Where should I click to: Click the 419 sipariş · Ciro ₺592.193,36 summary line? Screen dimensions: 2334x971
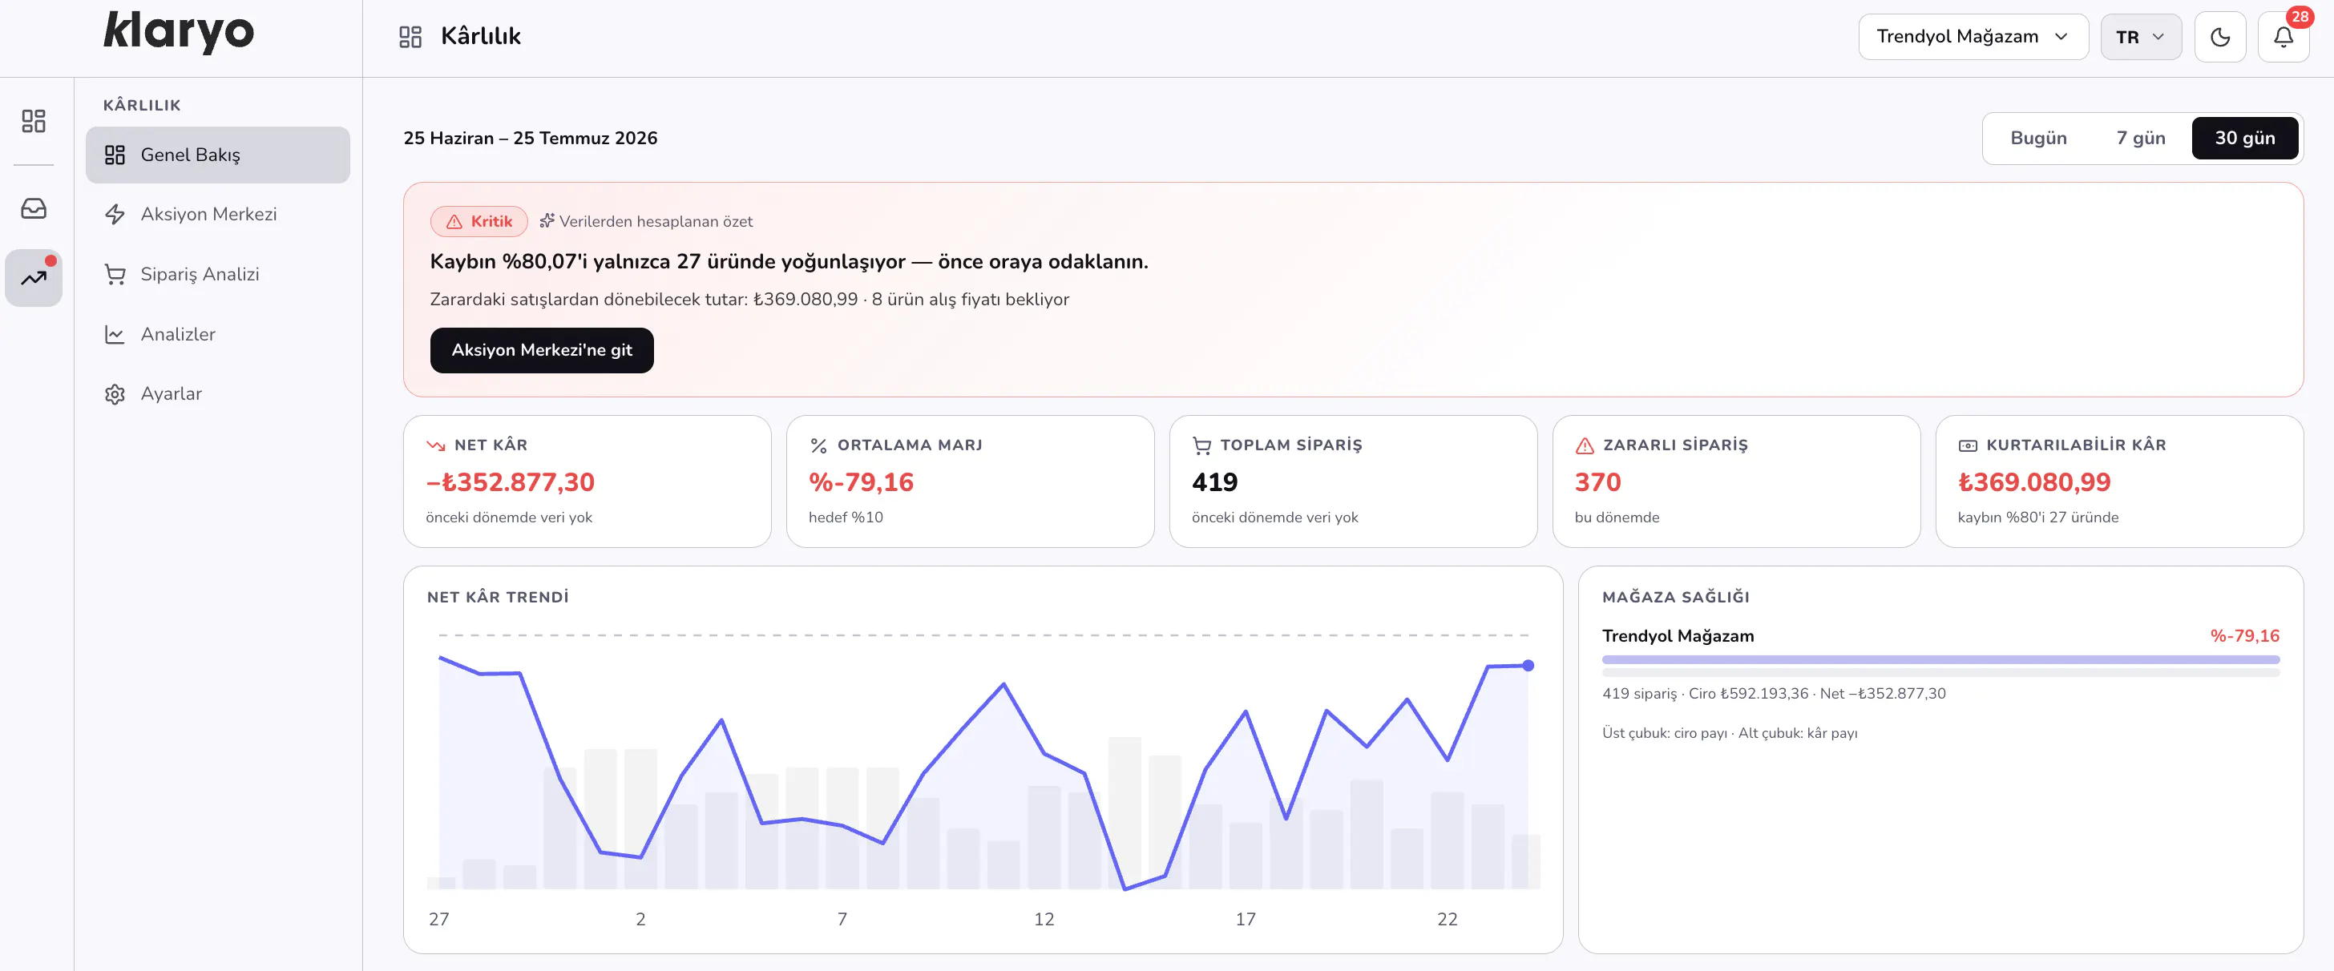click(x=1773, y=694)
